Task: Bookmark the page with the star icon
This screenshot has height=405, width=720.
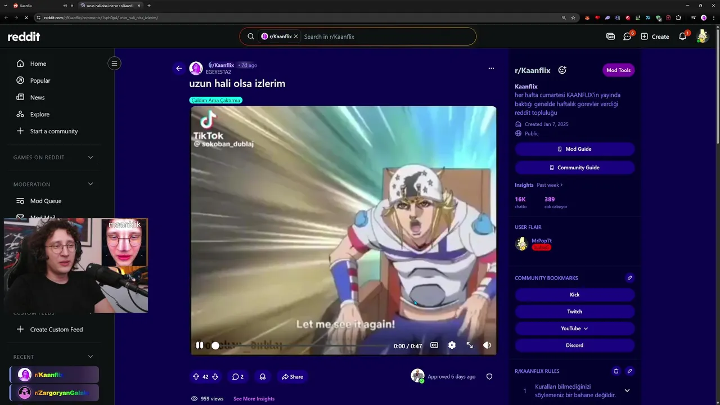Action: point(573,17)
